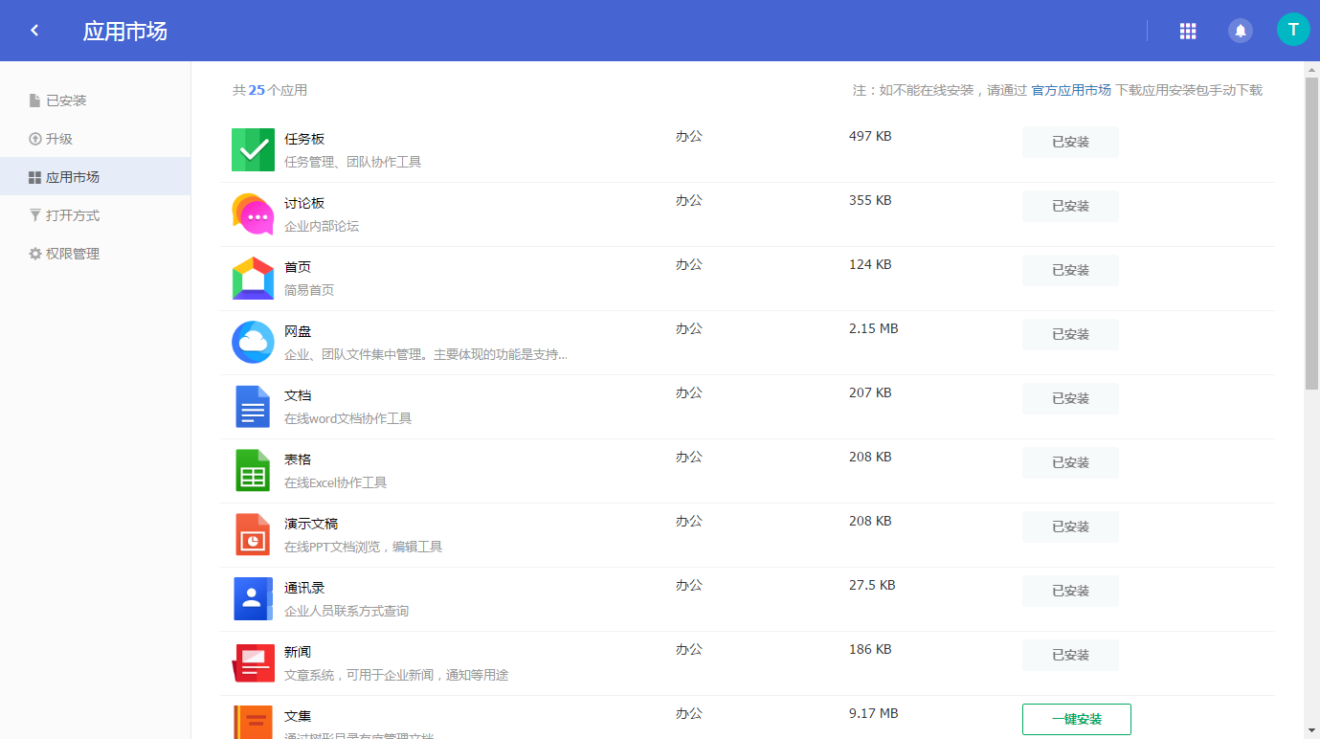Screen dimensions: 1320x739
Task: Click the 演示文稿 orange slides app icon
Action: coord(253,535)
